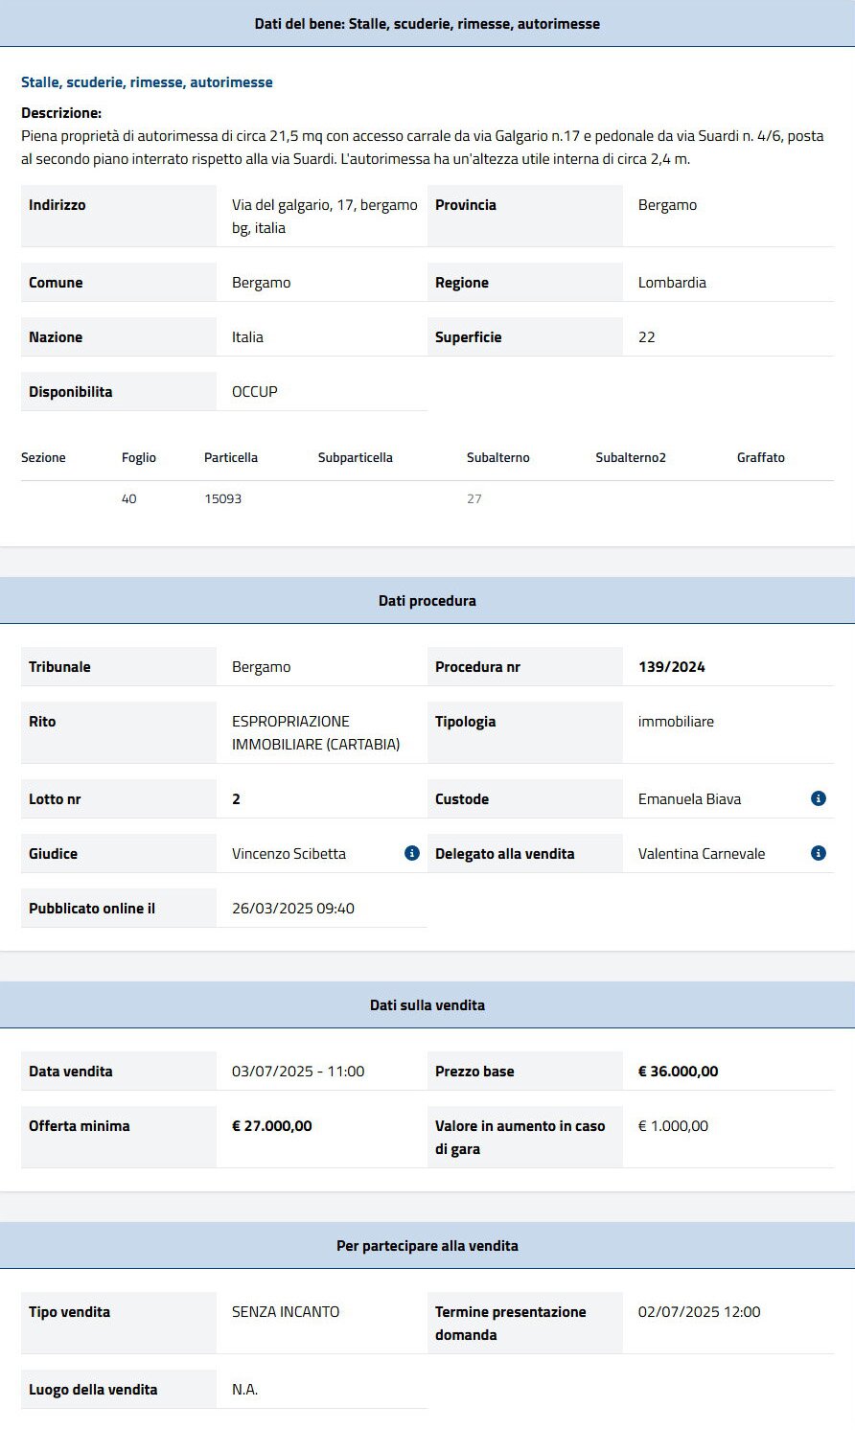Click the 'Descrizione:' label

[61, 113]
